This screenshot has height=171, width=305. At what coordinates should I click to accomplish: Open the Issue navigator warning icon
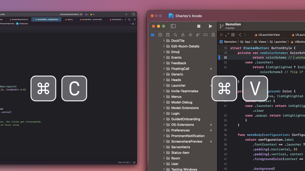pyautogui.click(x=183, y=35)
